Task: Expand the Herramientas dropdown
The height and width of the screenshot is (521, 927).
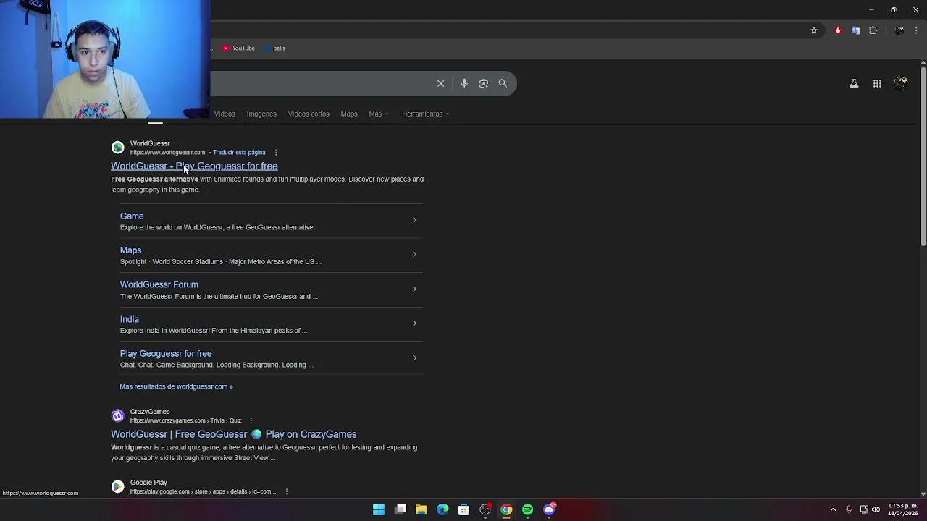Action: click(x=426, y=114)
